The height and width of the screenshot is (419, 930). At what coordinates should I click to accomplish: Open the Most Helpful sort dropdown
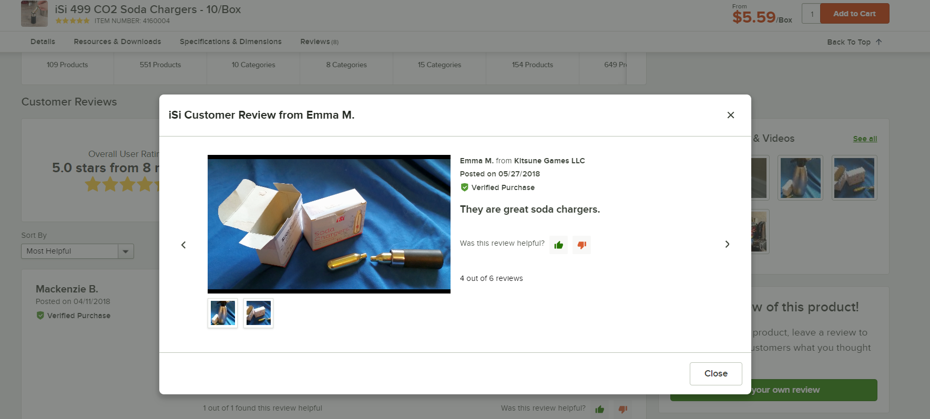(77, 251)
